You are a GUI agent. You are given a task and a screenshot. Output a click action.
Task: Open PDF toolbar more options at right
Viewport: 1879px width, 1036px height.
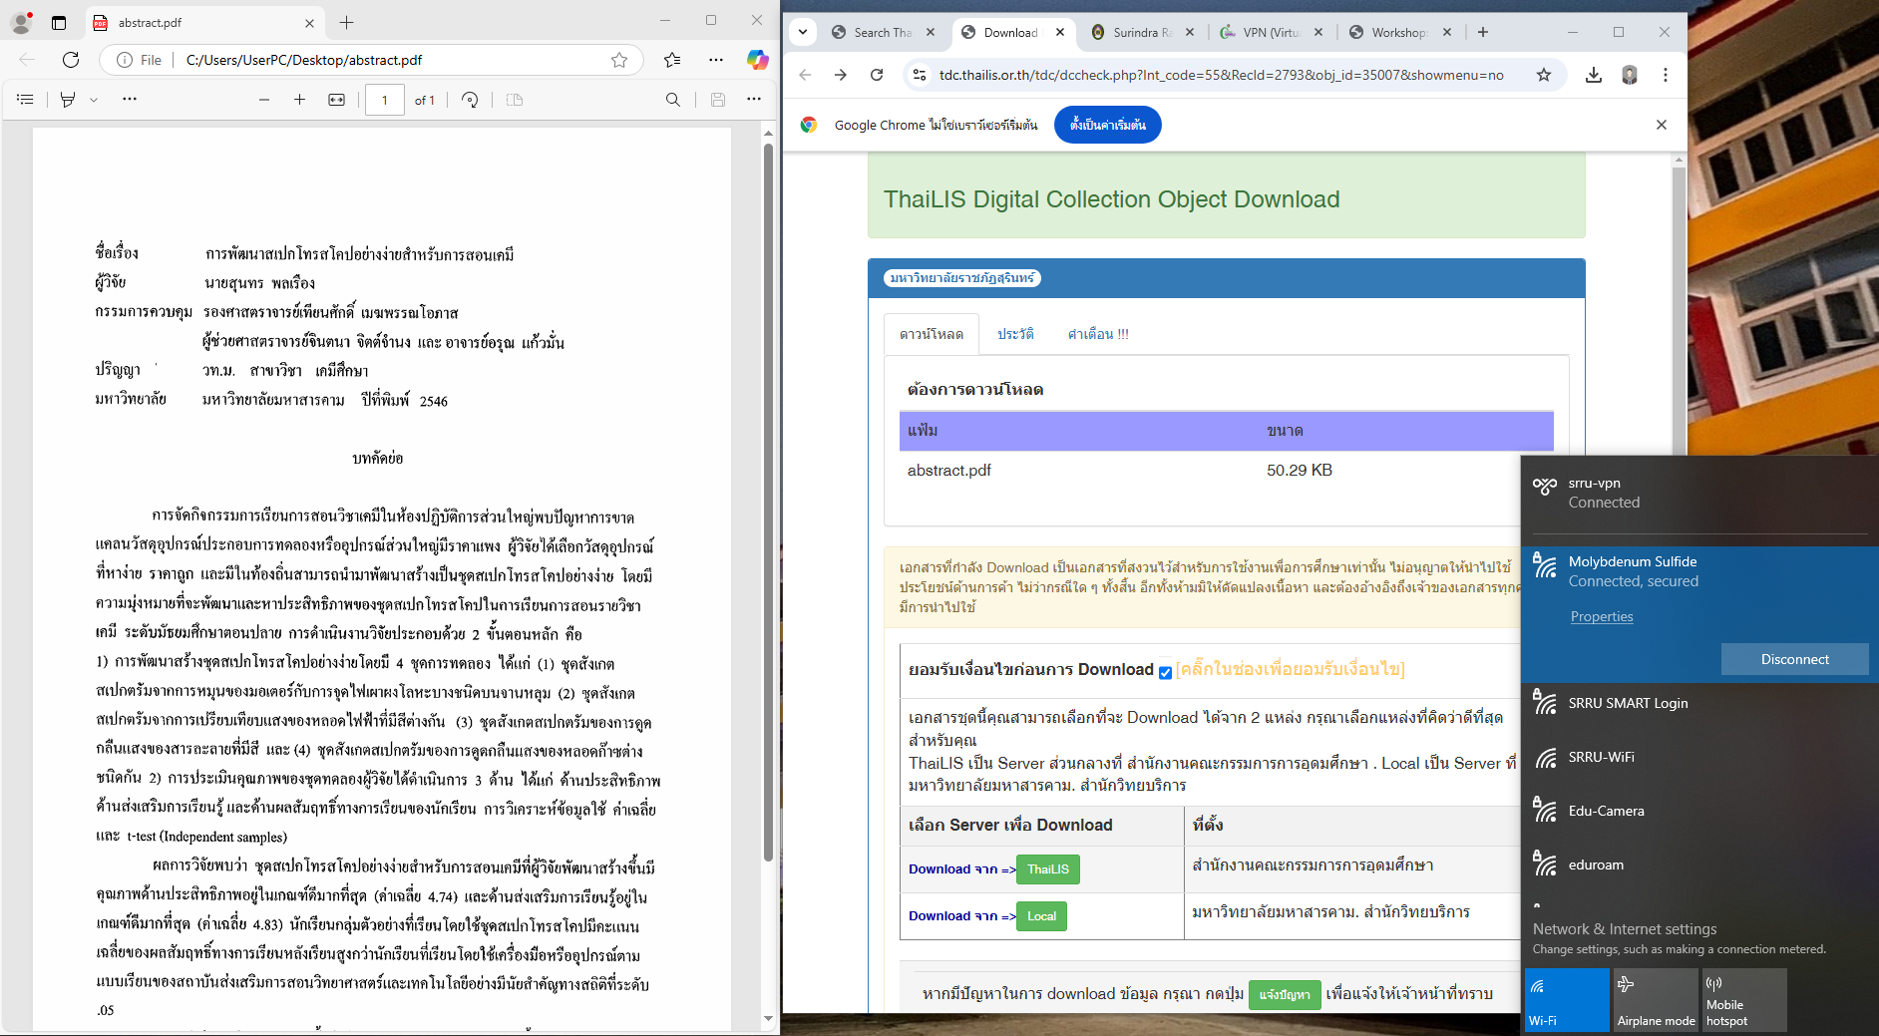pos(754,100)
